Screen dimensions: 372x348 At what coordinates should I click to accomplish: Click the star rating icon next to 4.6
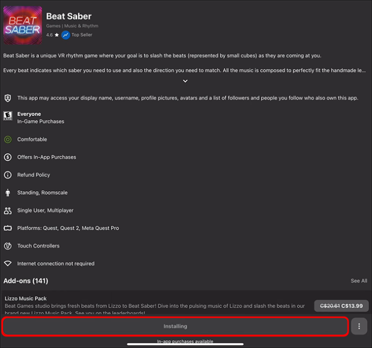57,35
